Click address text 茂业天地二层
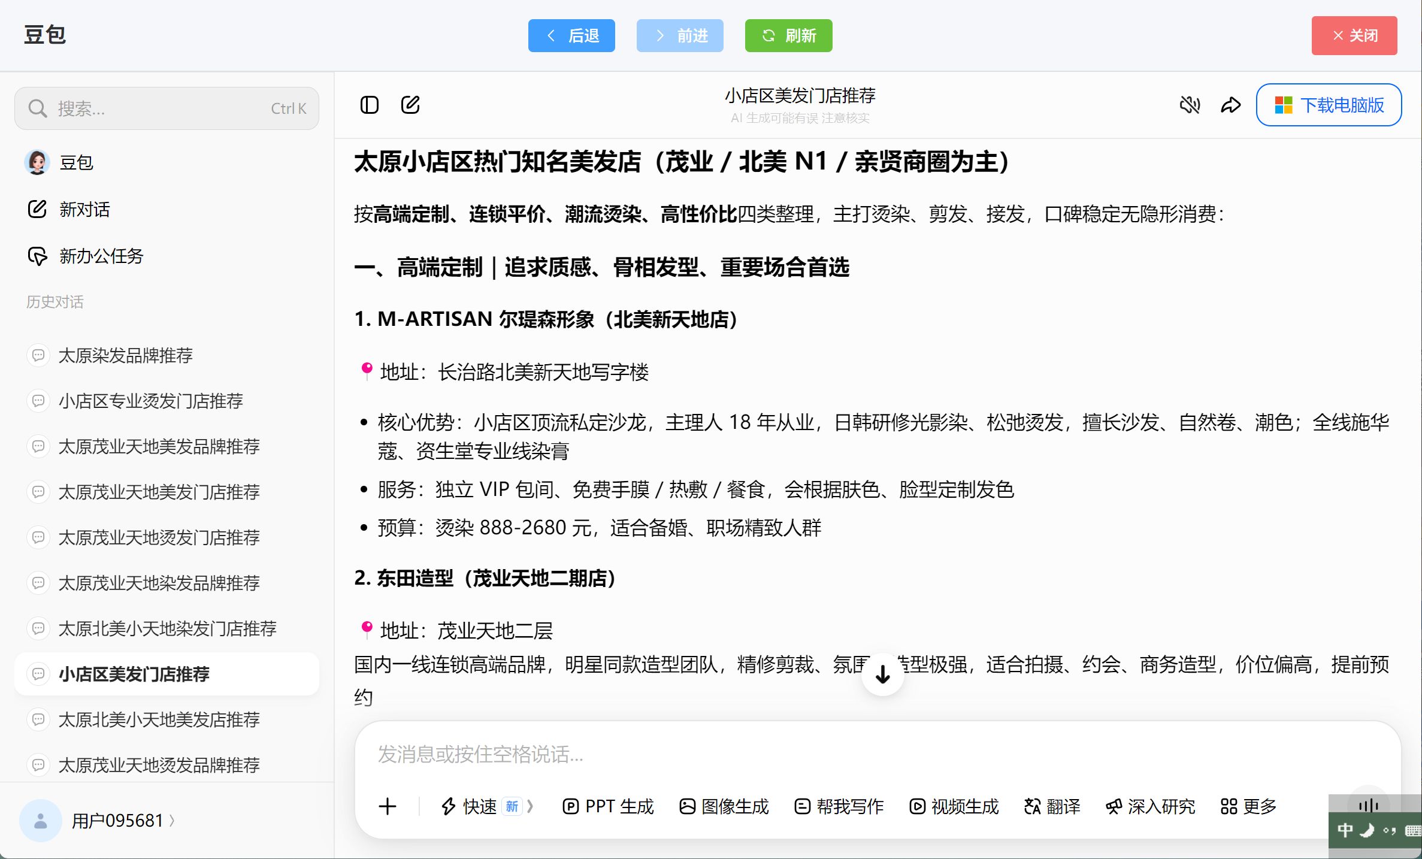Image resolution: width=1422 pixels, height=859 pixels. coord(495,631)
